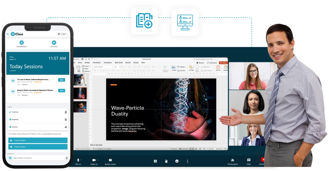This screenshot has width=329, height=171.
Task: Open the Chat panel
Action: (249, 161)
